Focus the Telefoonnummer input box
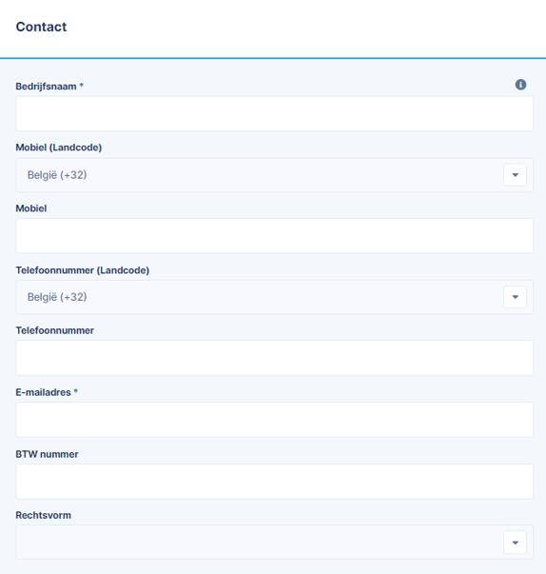The image size is (546, 574). click(274, 358)
